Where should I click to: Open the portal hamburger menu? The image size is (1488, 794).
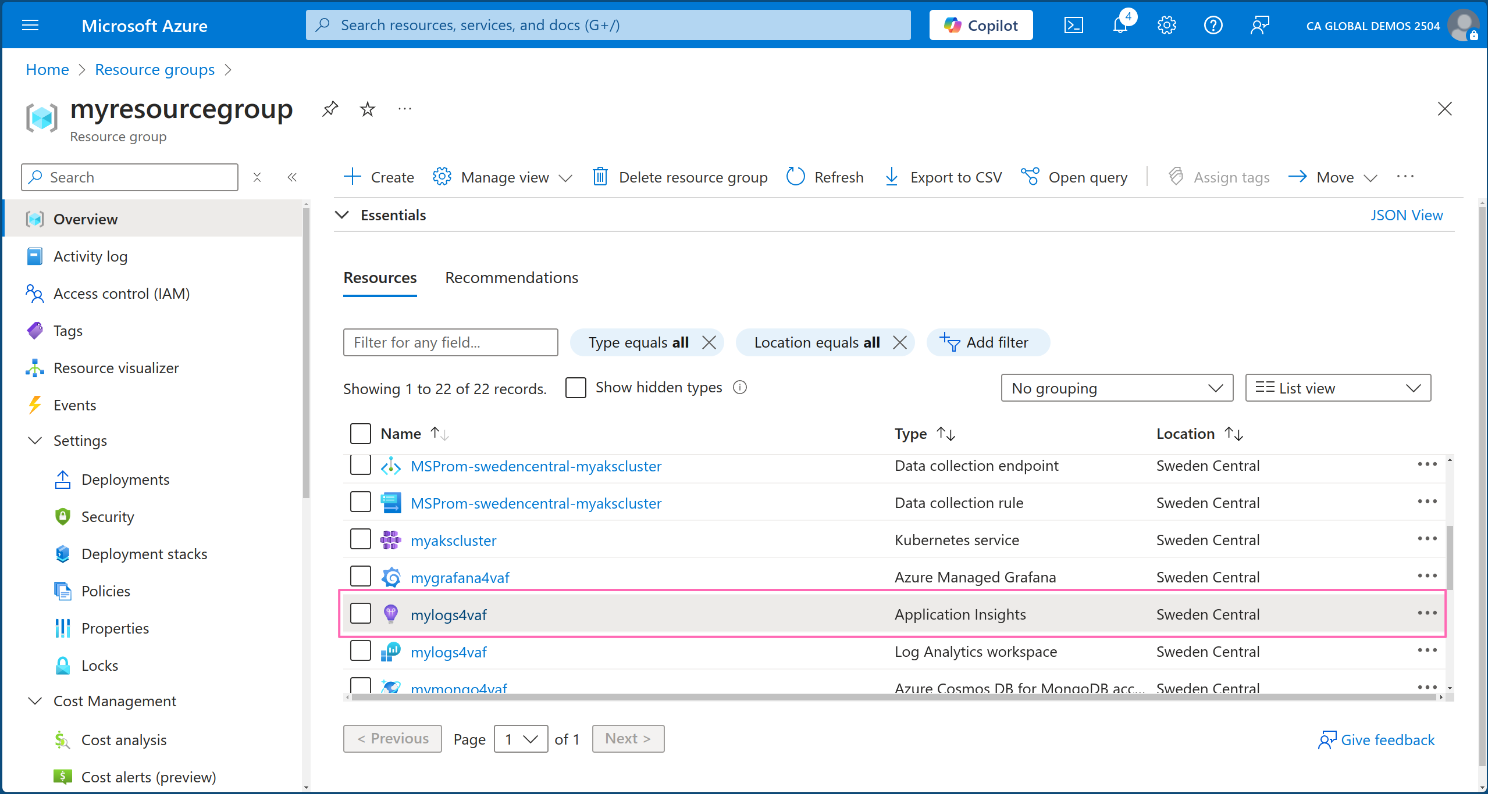pos(30,25)
